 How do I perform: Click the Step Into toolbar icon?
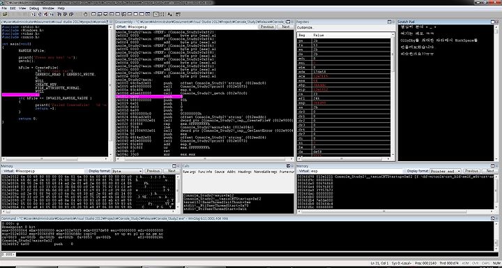point(59,14)
